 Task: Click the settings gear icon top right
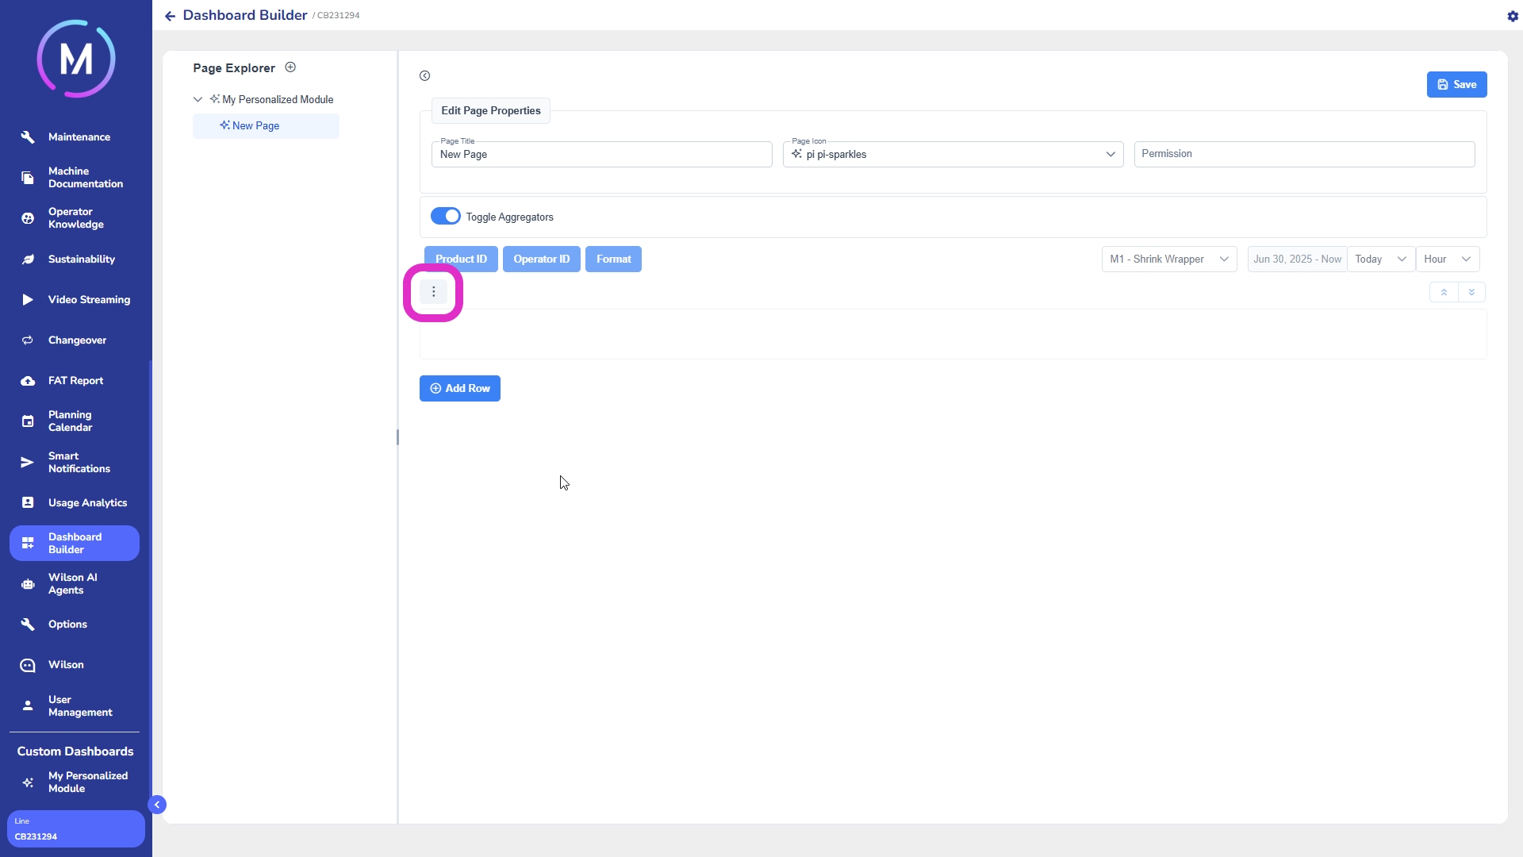pos(1512,16)
